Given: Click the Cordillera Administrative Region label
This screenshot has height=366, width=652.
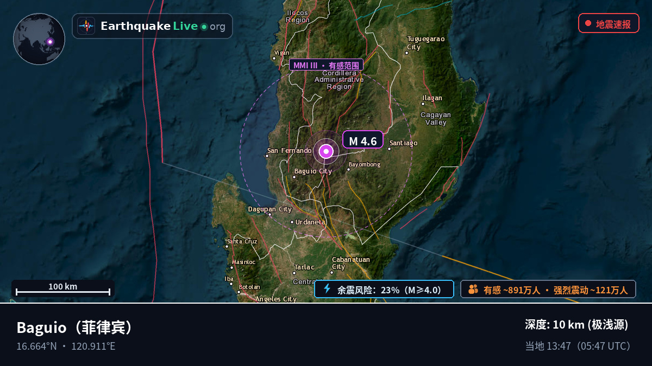Looking at the screenshot, I should [x=339, y=80].
